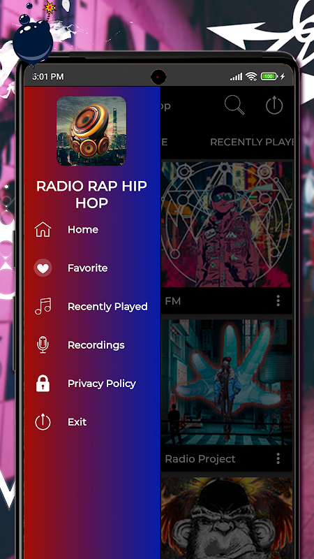Image resolution: width=314 pixels, height=559 pixels.
Task: Open search with the magnifier icon
Action: [x=234, y=106]
